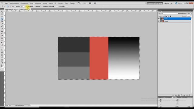This screenshot has height=109, width=194.
Task: Select the Healing Brush tool
Action: point(2,26)
